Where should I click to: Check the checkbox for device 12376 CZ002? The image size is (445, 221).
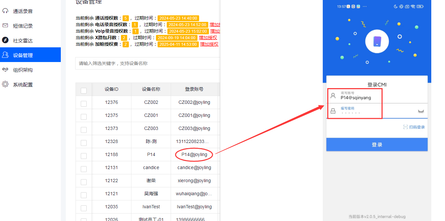click(x=84, y=102)
